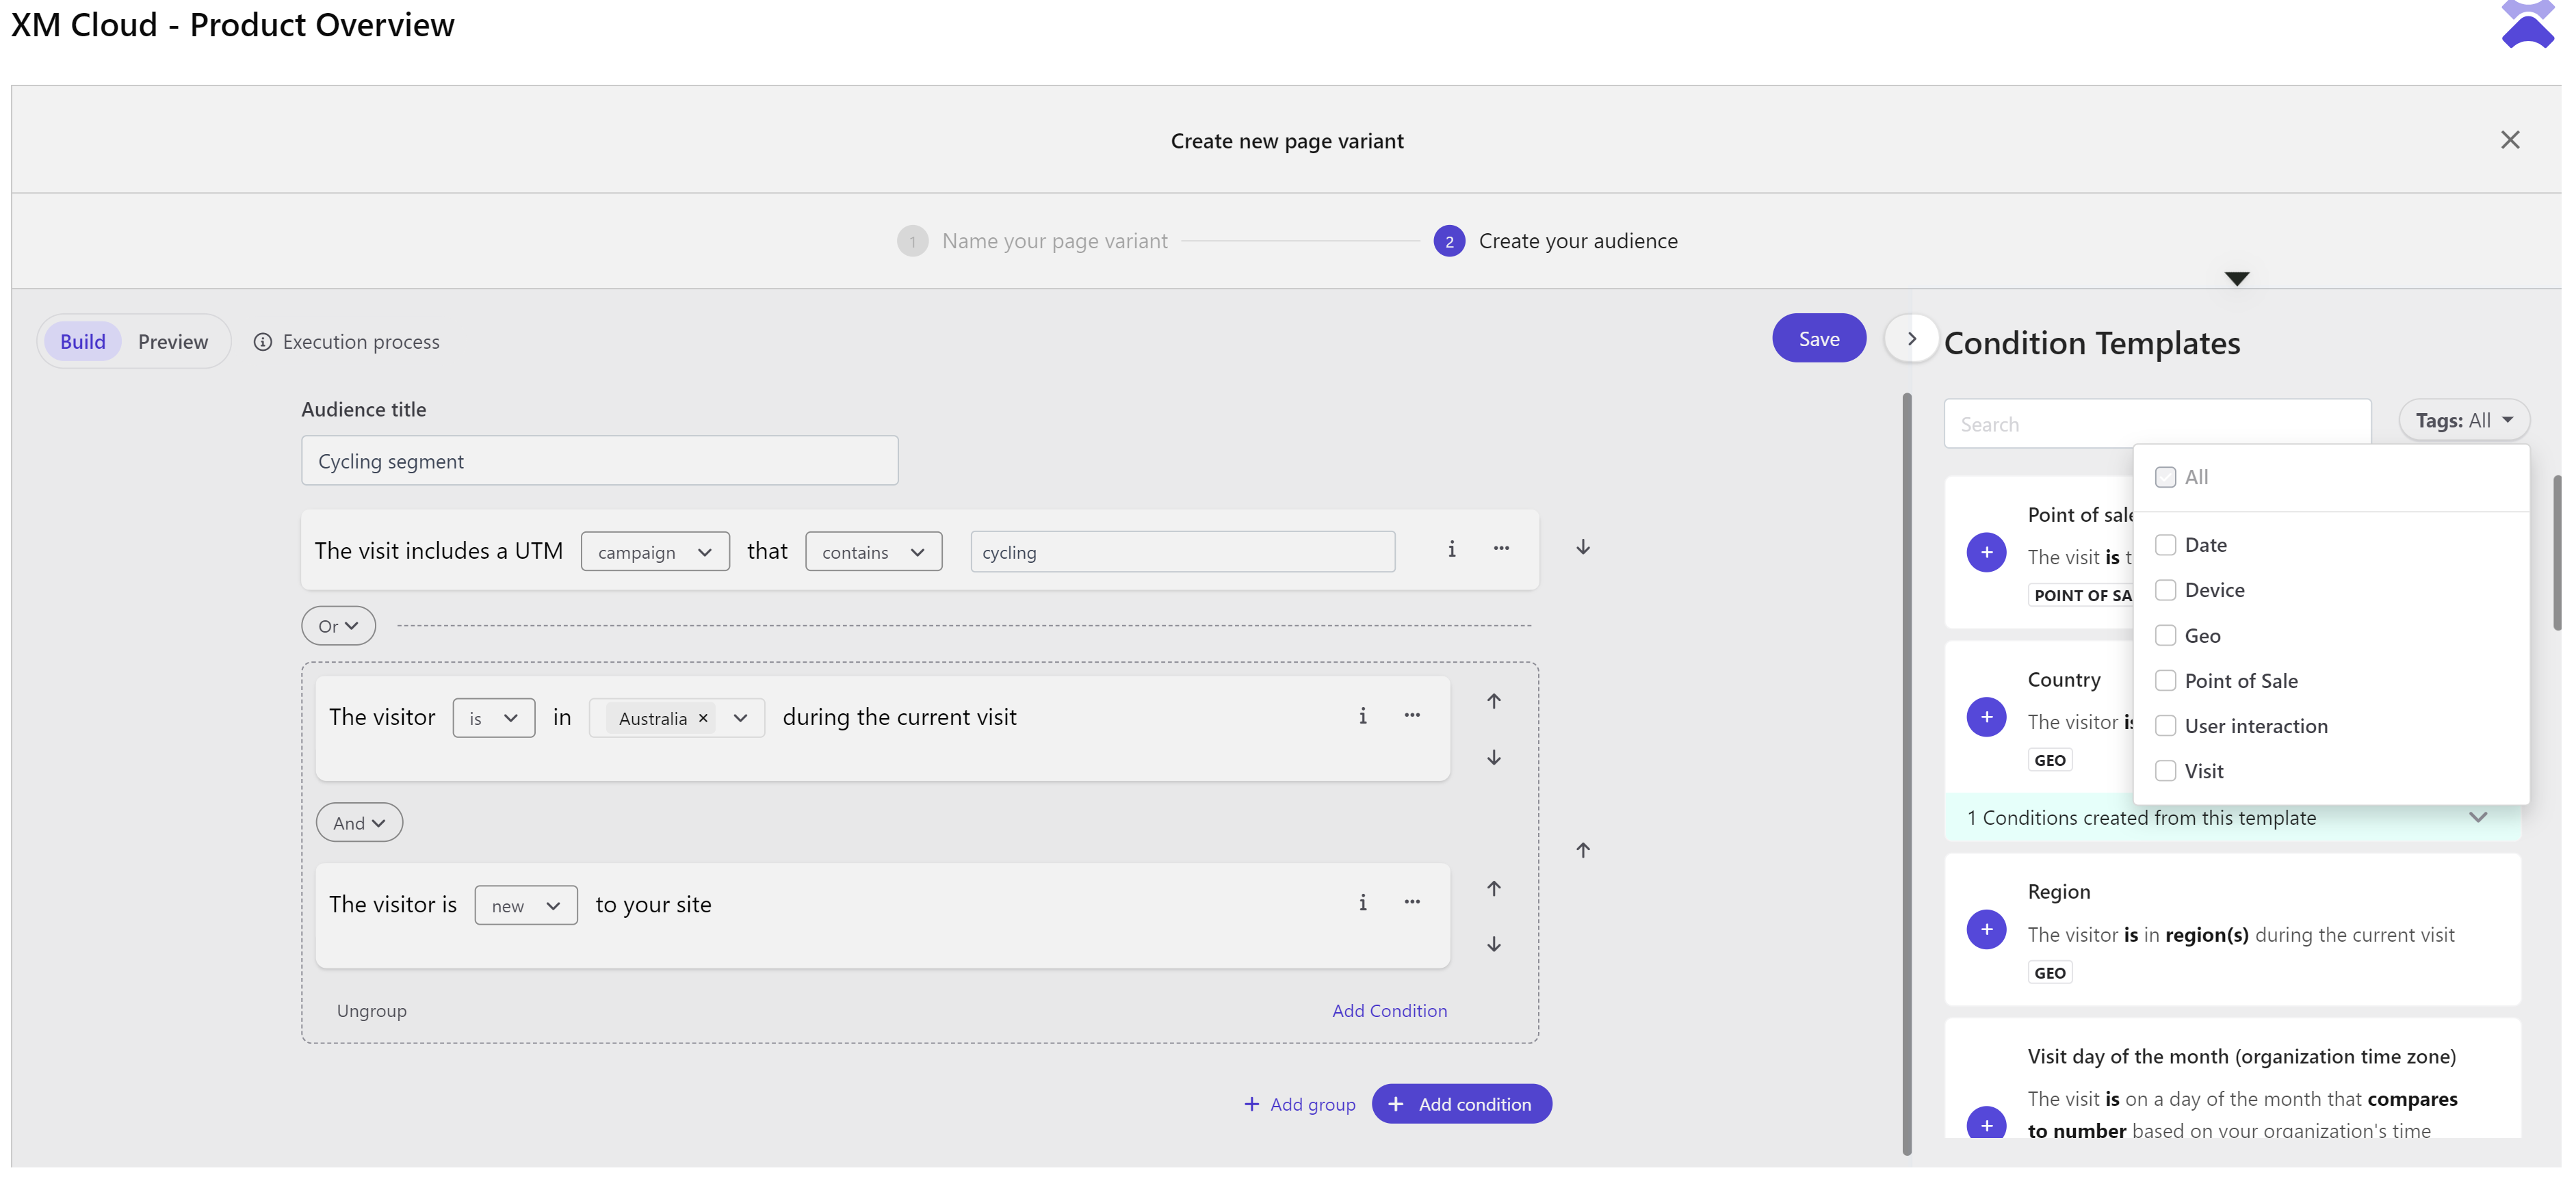The image size is (2576, 1177).
Task: Add Region condition template with plus
Action: (x=1986, y=930)
